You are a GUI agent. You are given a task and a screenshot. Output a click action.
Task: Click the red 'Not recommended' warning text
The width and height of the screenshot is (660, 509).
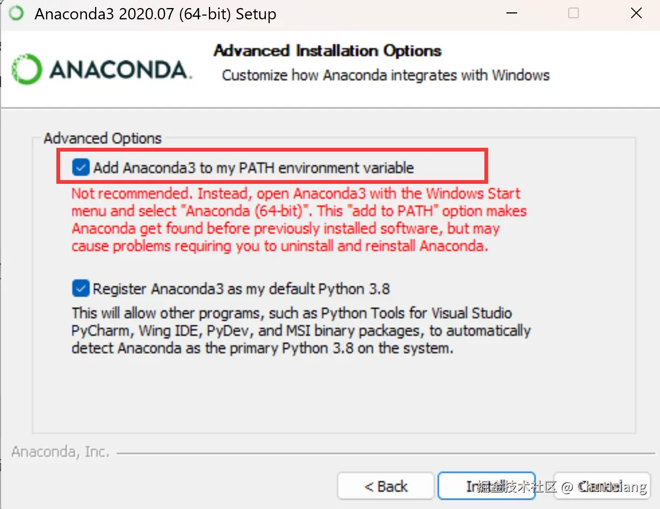point(295,219)
